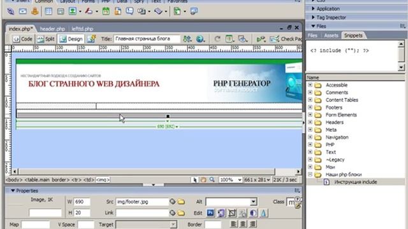
Task: Switch to the header.php document tab
Action: tap(52, 29)
